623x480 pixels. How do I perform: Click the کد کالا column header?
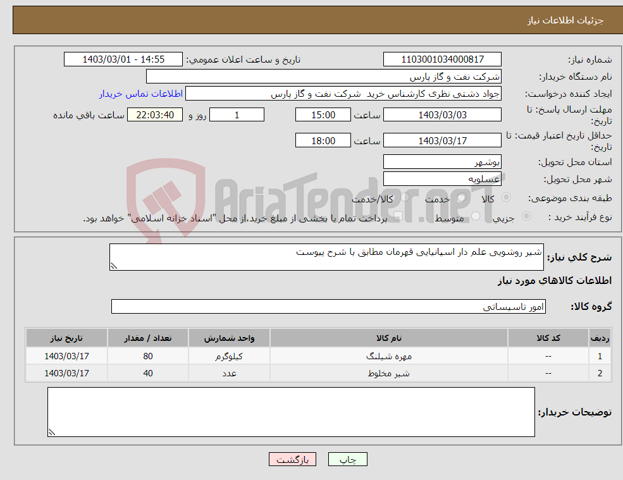548,338
